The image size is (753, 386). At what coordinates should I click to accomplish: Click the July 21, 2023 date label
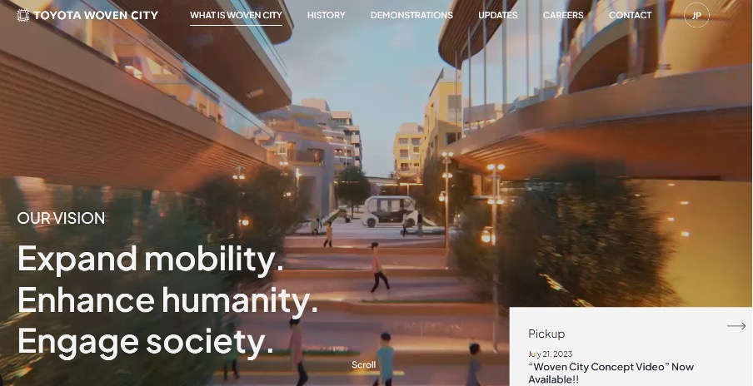[x=550, y=354]
